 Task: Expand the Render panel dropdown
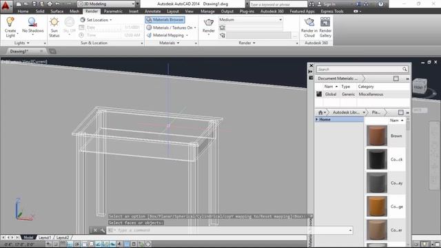(247, 43)
